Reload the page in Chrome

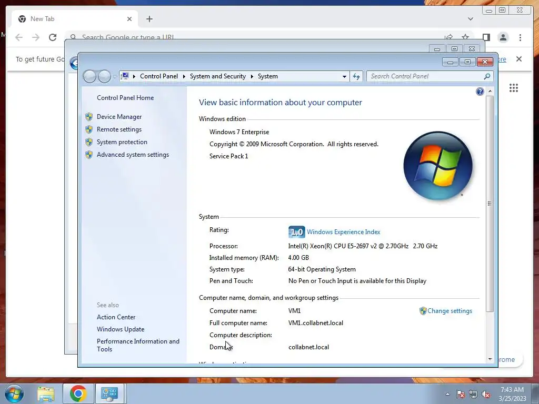click(53, 37)
